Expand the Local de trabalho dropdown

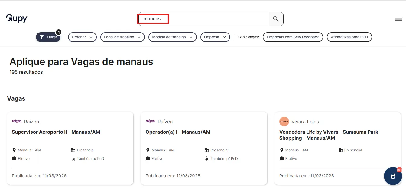[x=122, y=37]
